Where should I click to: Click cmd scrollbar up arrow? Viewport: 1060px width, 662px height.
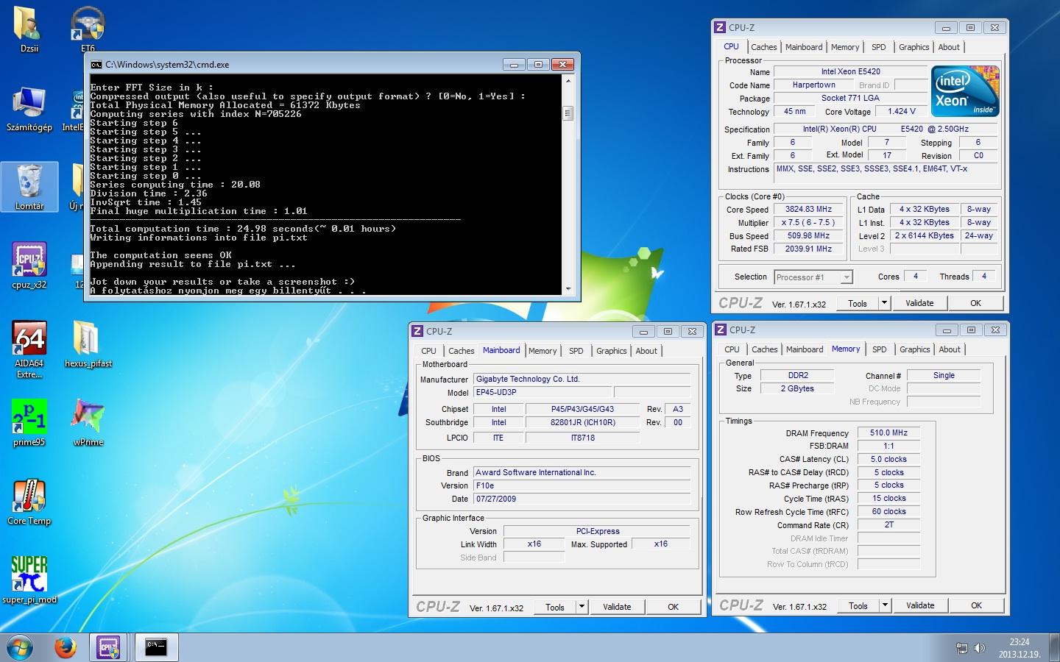coord(568,81)
